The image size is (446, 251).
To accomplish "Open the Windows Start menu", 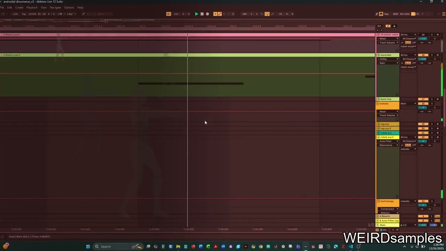I will click(88, 246).
